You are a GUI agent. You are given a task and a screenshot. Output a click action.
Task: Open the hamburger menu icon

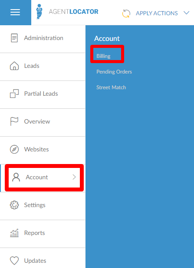tap(15, 12)
